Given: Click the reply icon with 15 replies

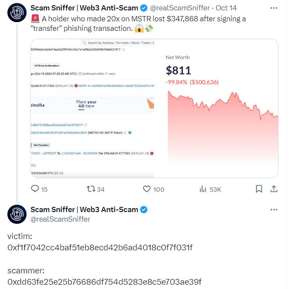Looking at the screenshot, I should click(x=35, y=189).
